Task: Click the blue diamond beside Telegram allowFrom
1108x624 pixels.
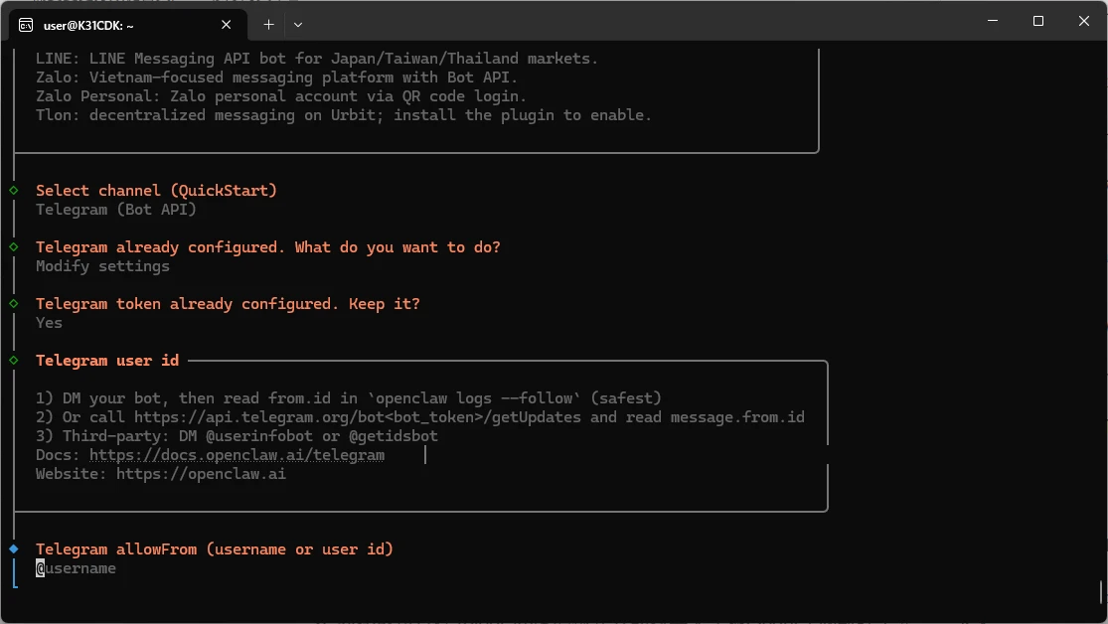Action: click(x=14, y=548)
